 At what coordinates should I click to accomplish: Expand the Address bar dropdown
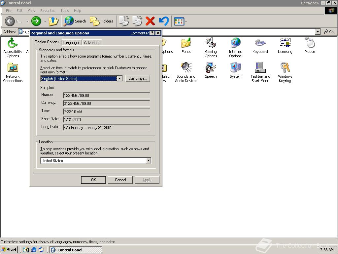[x=318, y=32]
